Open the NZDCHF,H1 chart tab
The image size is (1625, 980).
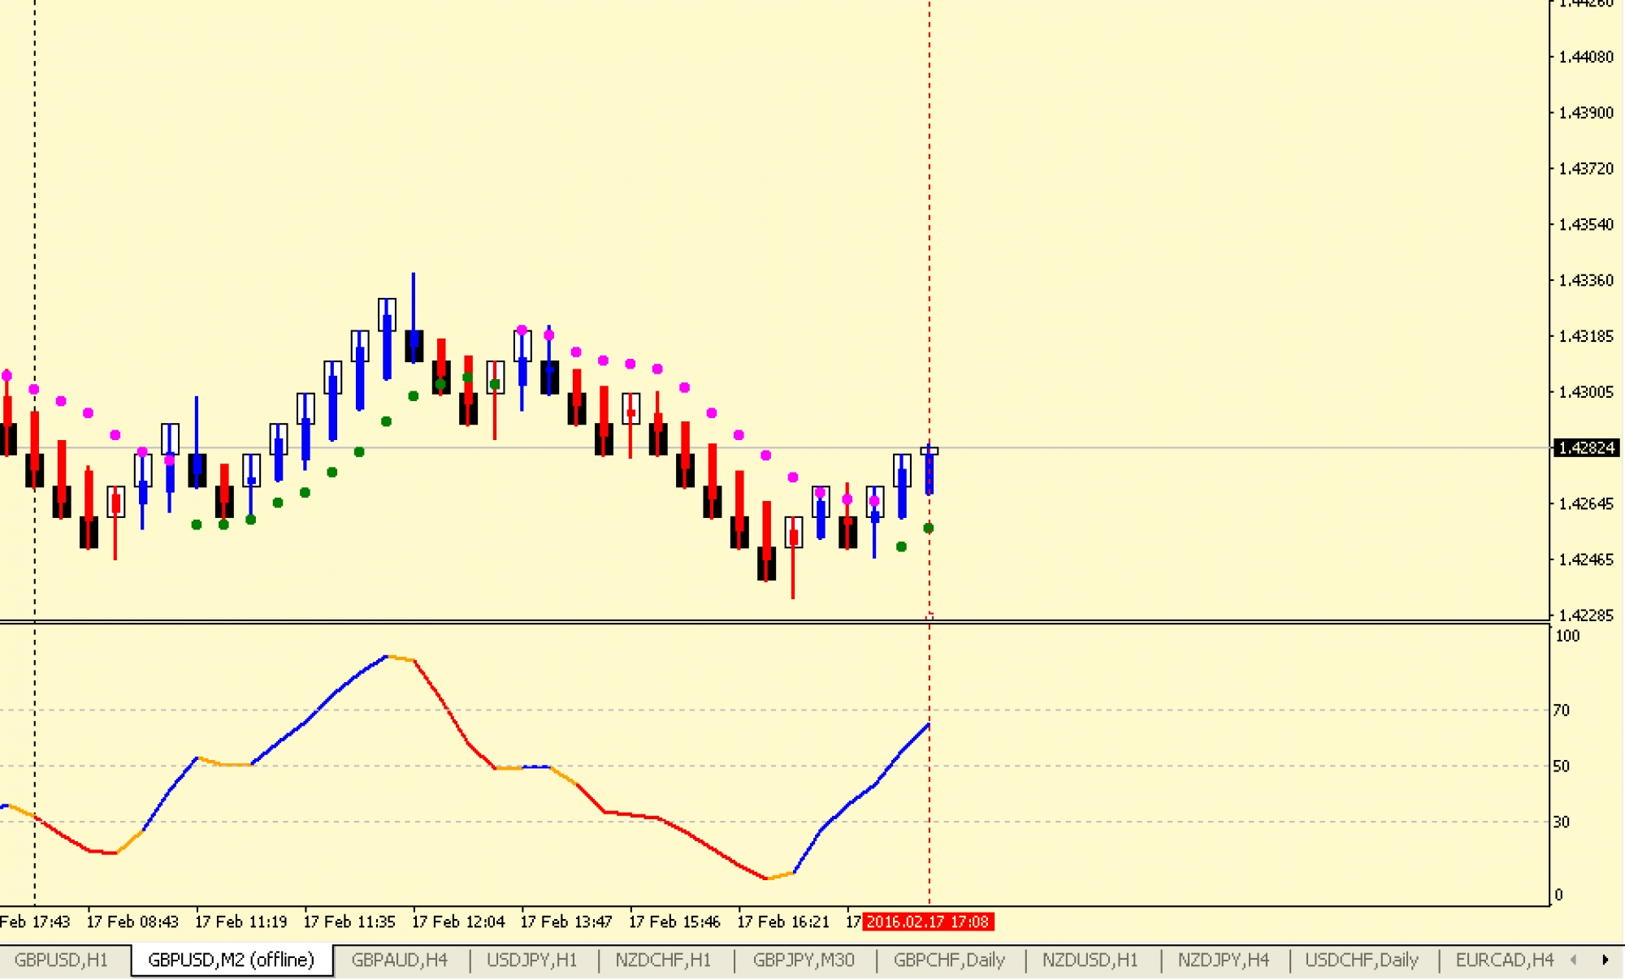(663, 961)
